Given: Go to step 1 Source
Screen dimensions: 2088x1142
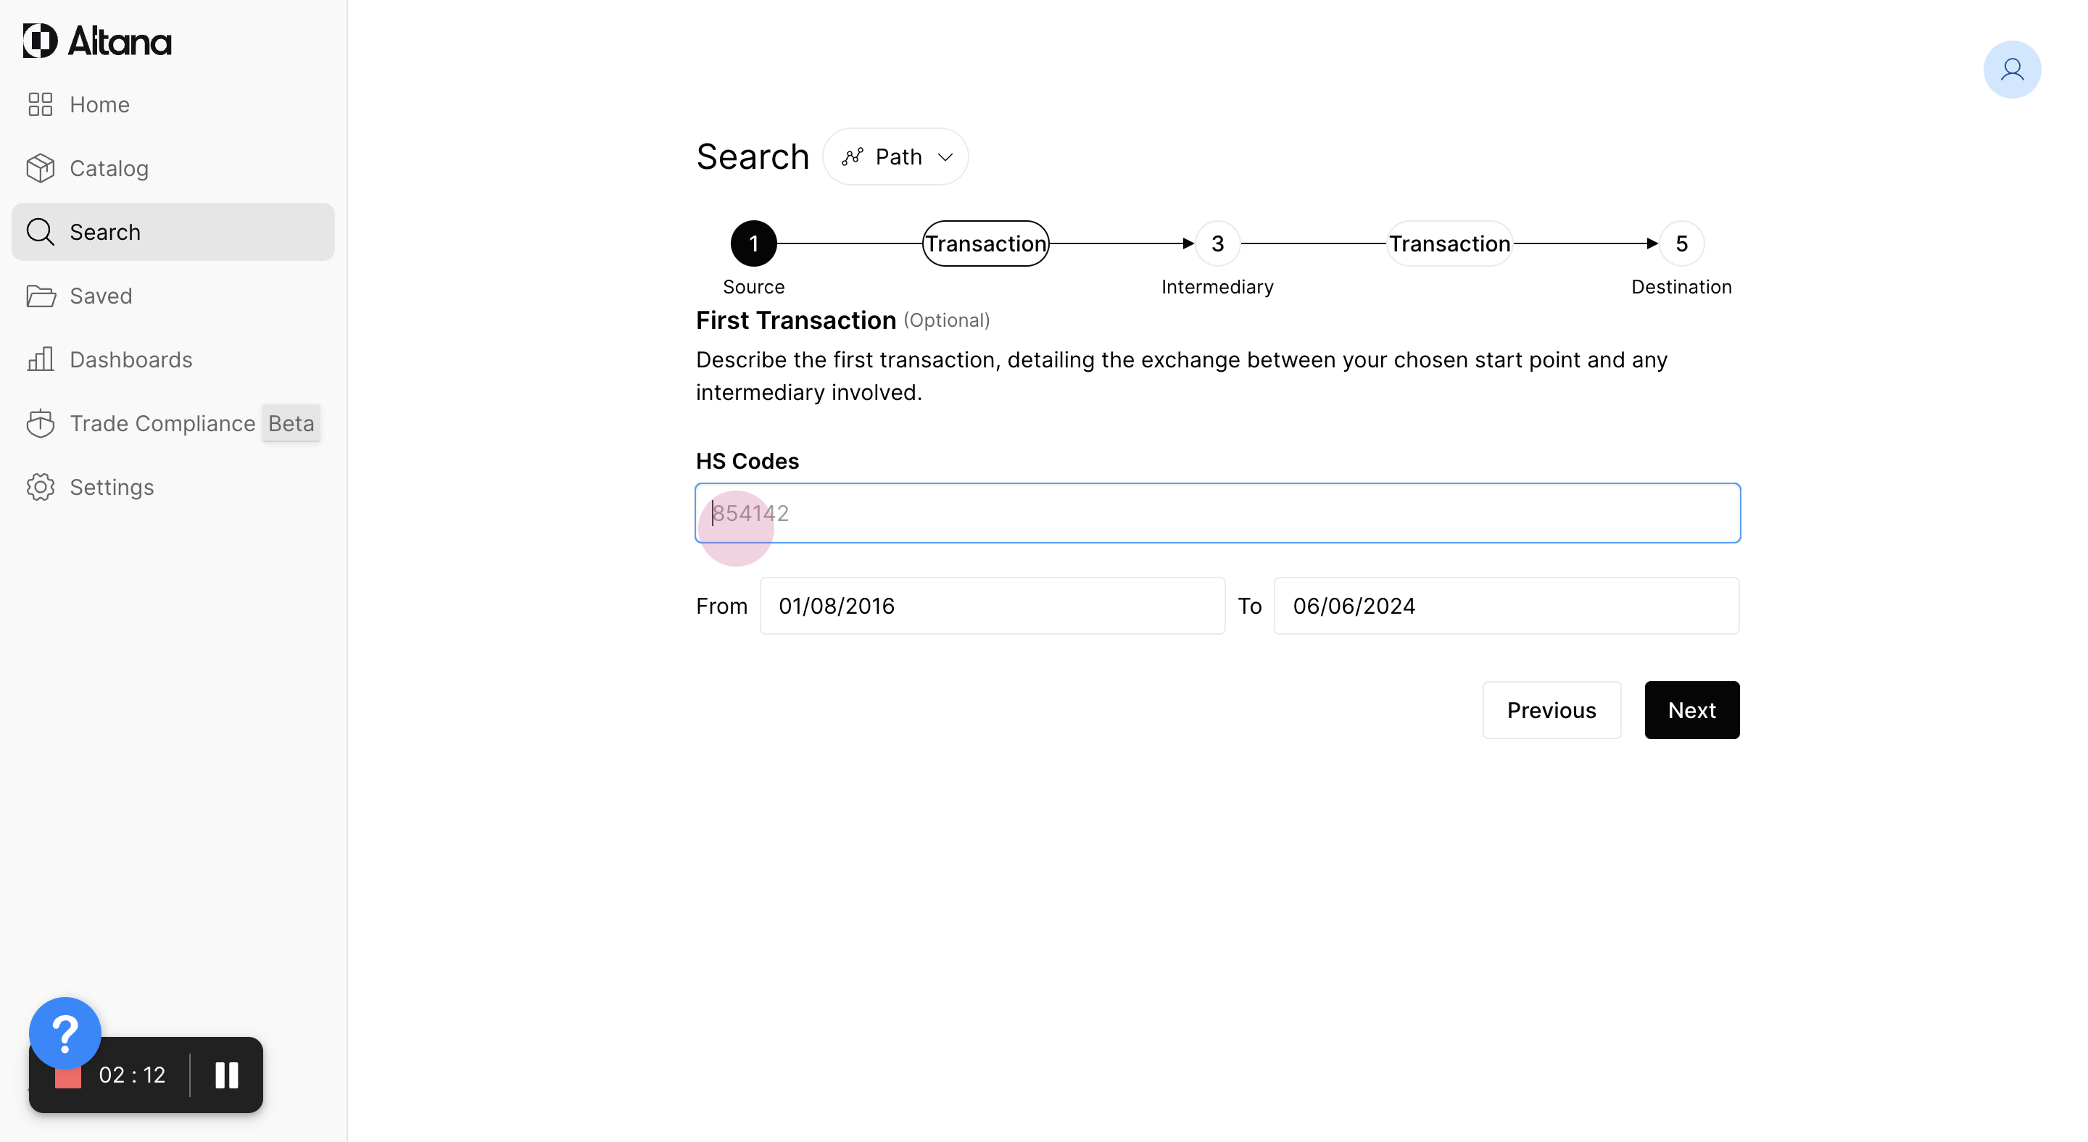Looking at the screenshot, I should click(x=753, y=243).
